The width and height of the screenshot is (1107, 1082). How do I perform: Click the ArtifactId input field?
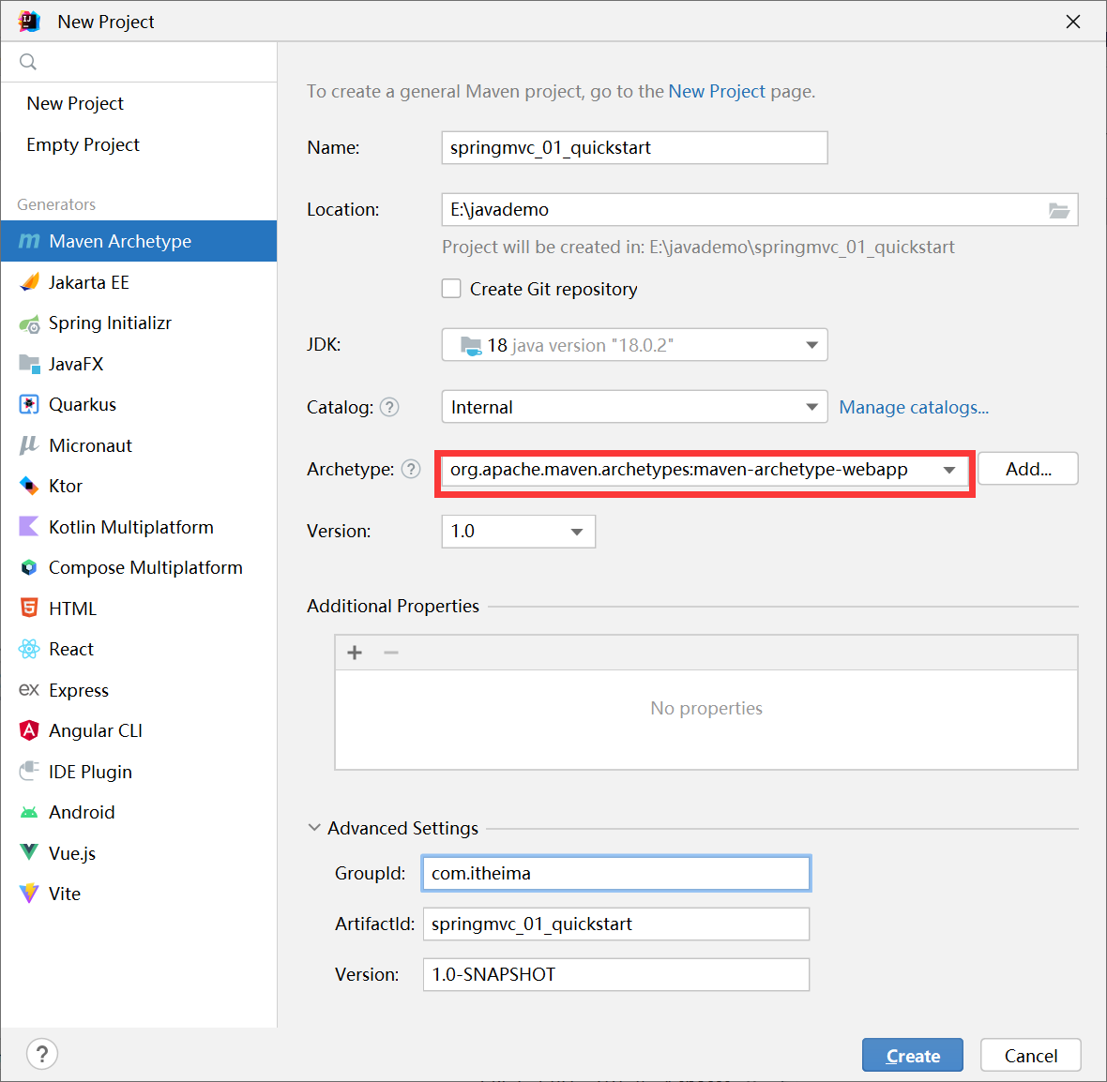[x=615, y=924]
